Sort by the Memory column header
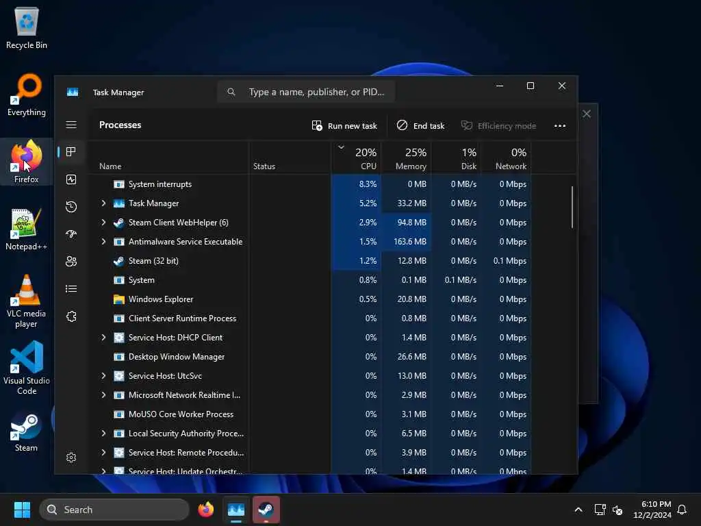The height and width of the screenshot is (526, 701). tap(407, 159)
